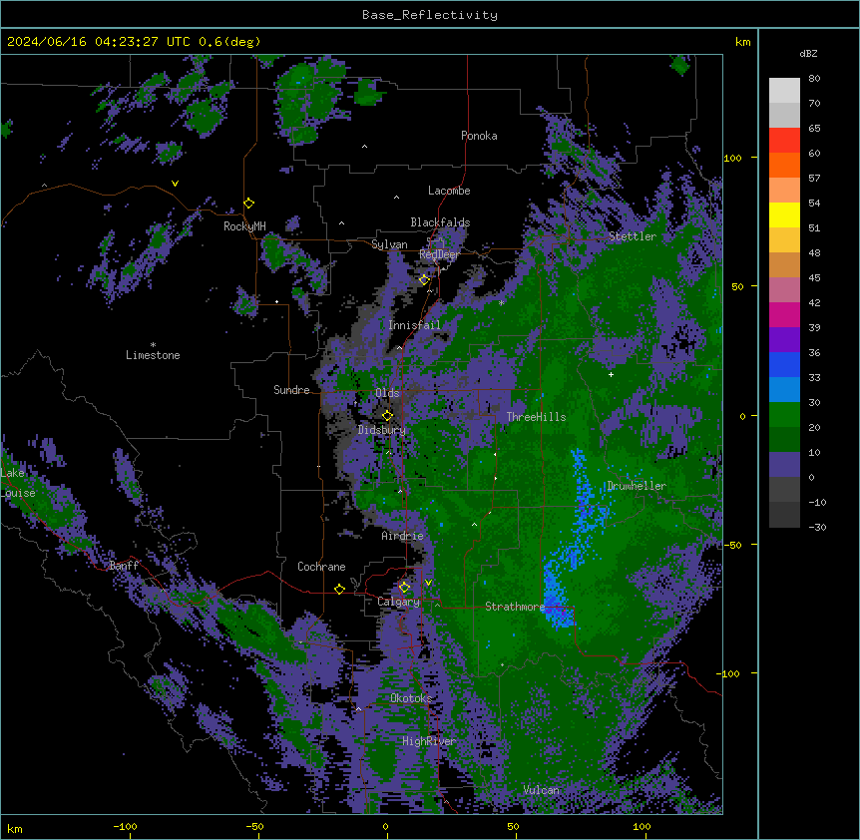Click the Innisfail label
Viewport: 860px width, 840px height.
click(x=414, y=325)
